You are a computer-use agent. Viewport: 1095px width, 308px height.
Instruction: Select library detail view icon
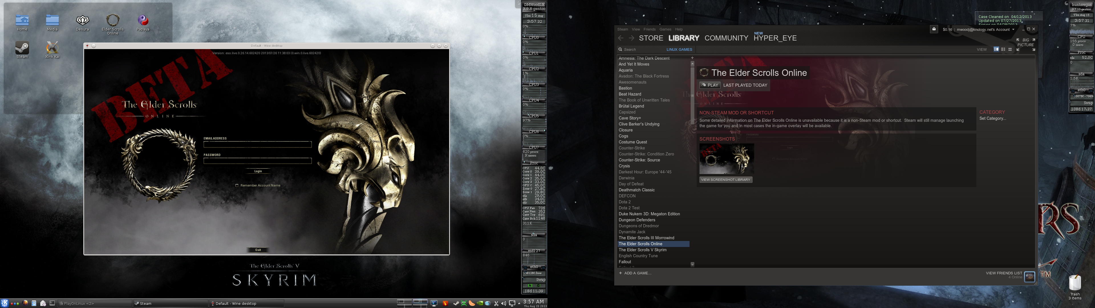click(996, 49)
